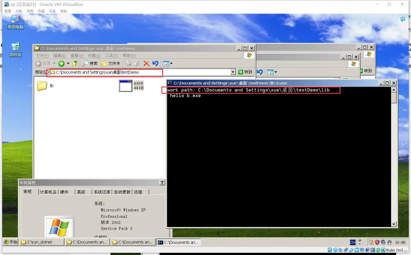Switch to the console taskbar button
Screen dimensions: 411x255
179,242
